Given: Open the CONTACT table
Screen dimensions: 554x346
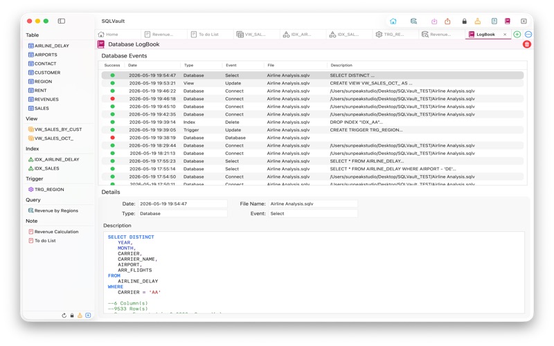Looking at the screenshot, I should (42, 64).
